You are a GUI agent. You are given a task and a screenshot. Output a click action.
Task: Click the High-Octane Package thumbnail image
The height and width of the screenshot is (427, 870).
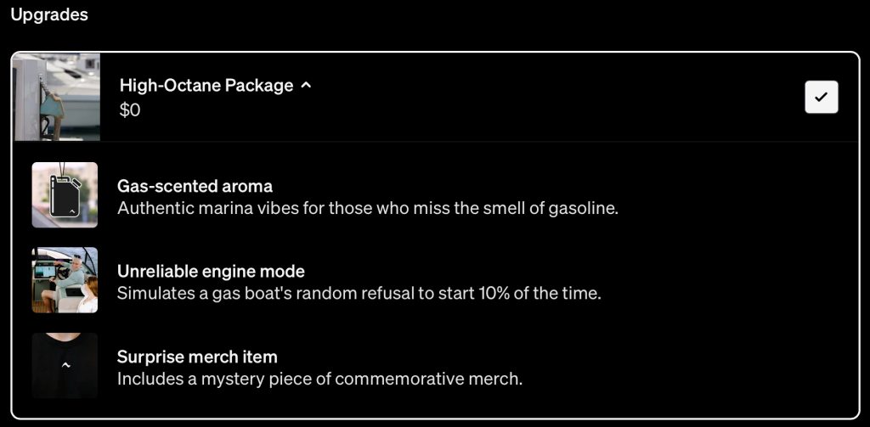tap(58, 97)
